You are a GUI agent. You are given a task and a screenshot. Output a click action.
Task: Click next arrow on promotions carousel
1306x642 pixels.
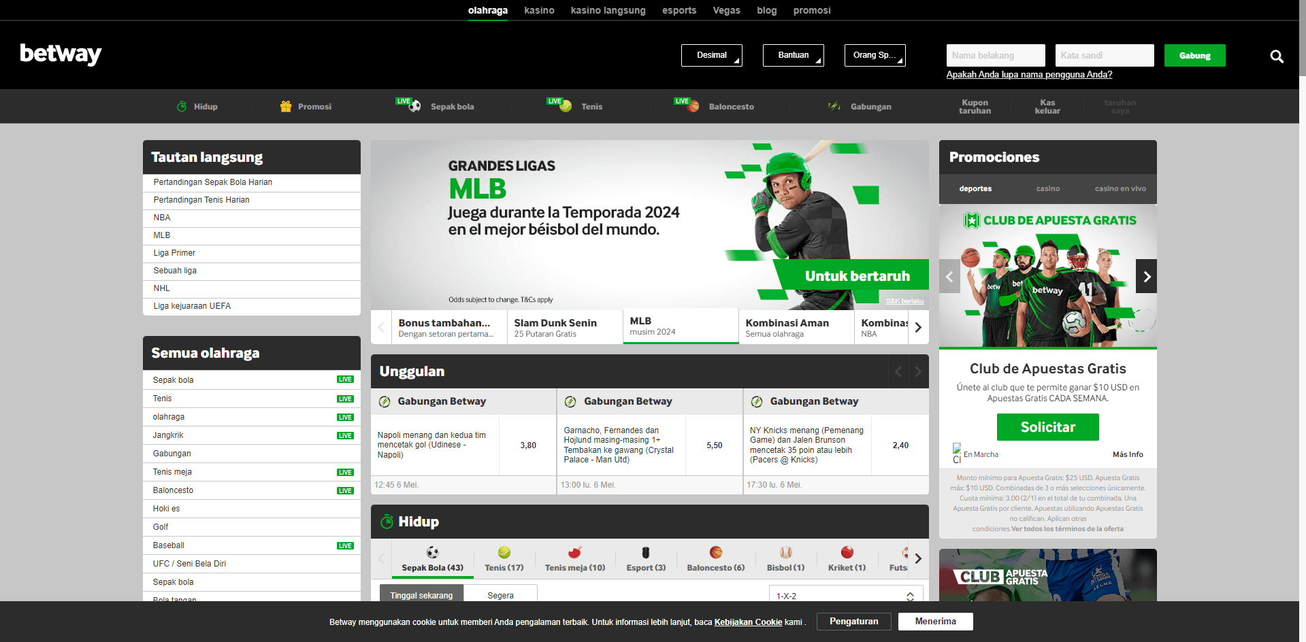1147,276
